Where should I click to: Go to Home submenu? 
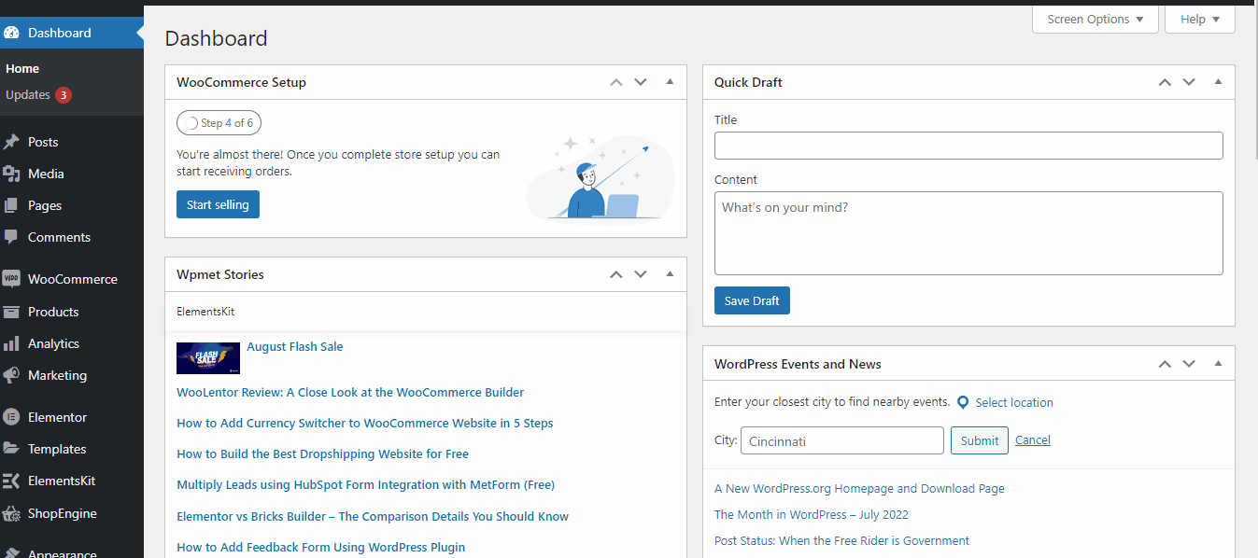coord(22,69)
